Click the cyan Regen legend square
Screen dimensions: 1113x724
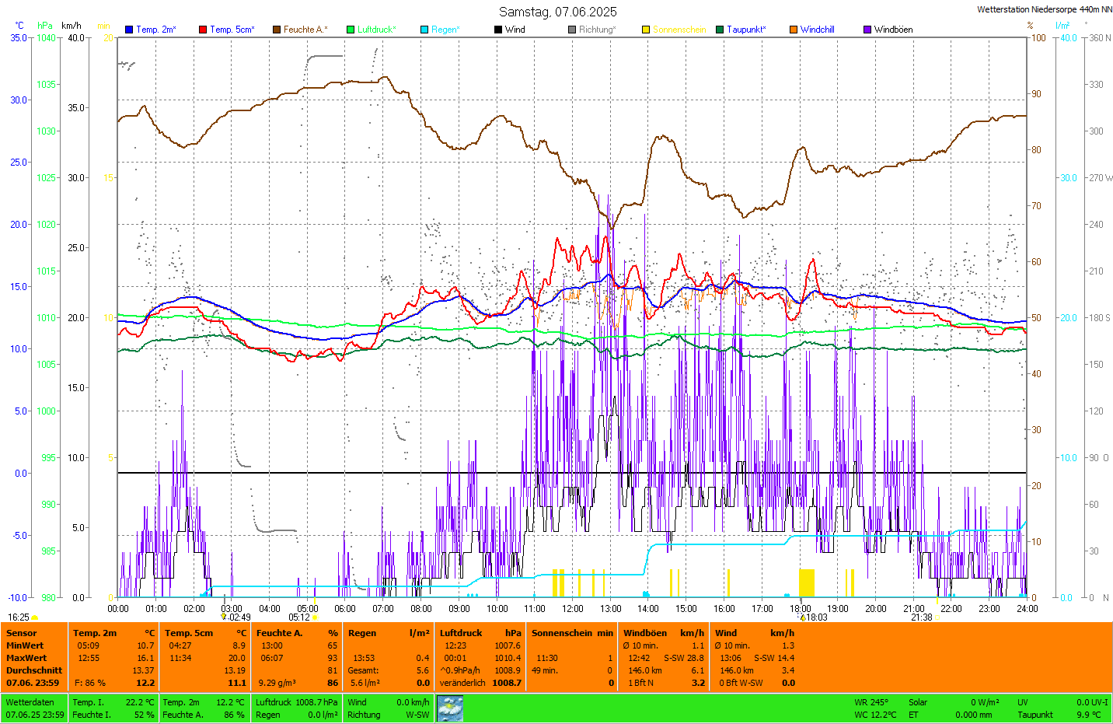click(424, 30)
